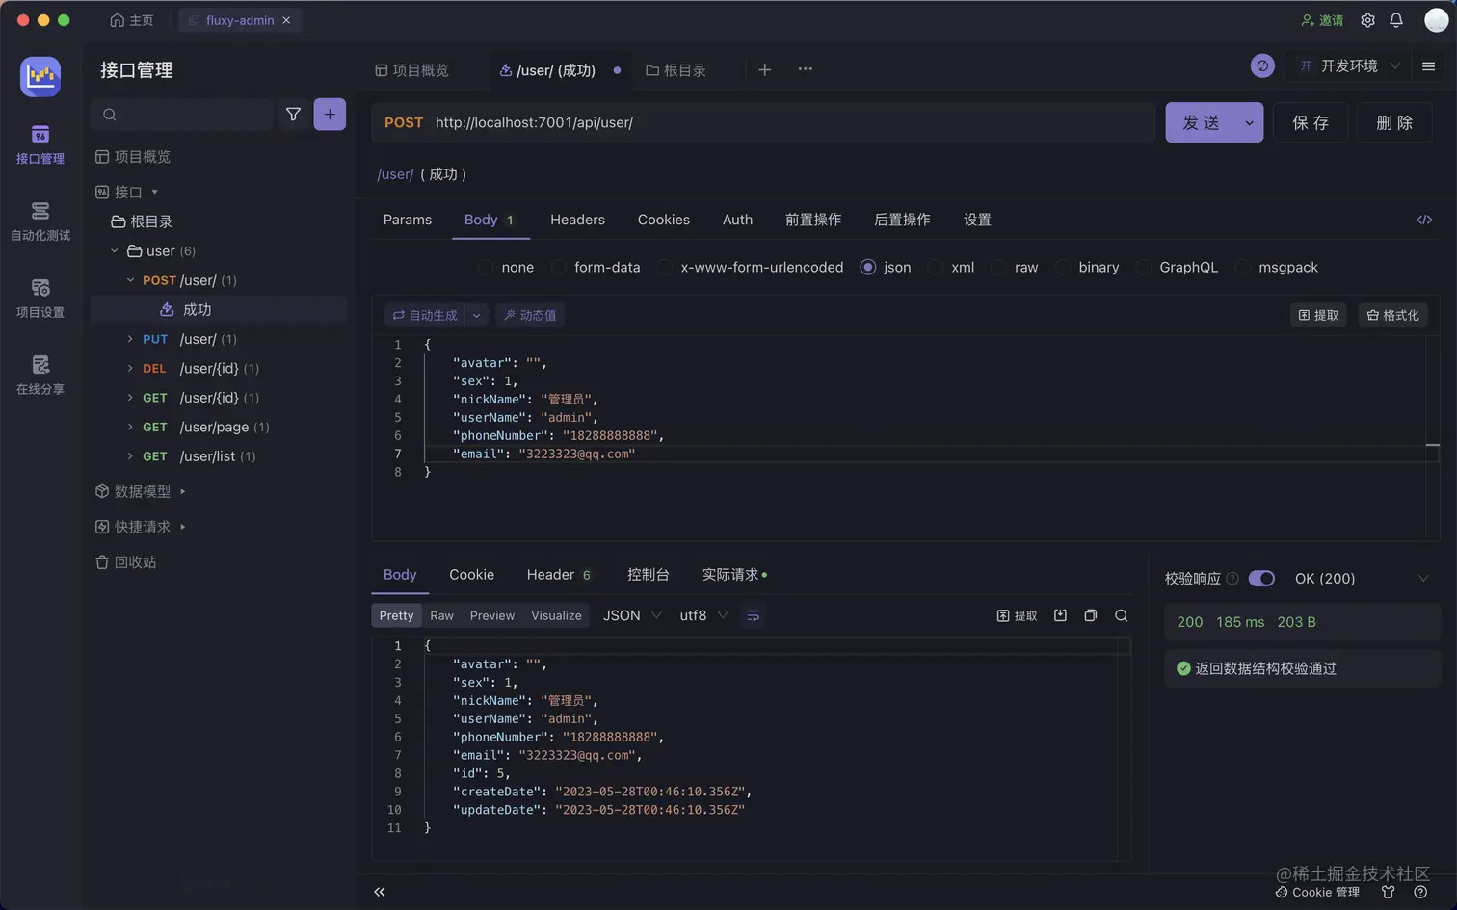
Task: Collapse the user folder in tree
Action: coord(115,250)
